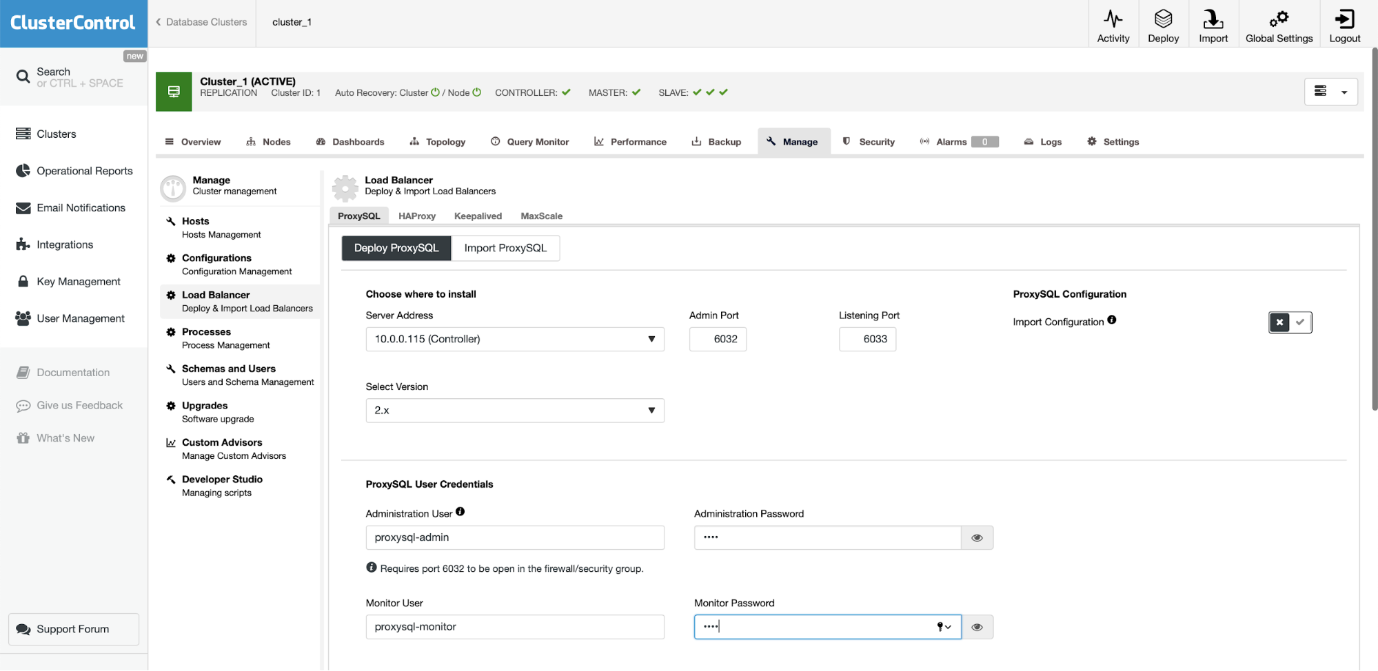The height and width of the screenshot is (671, 1378).
Task: Click the green cluster status icon
Action: (174, 92)
